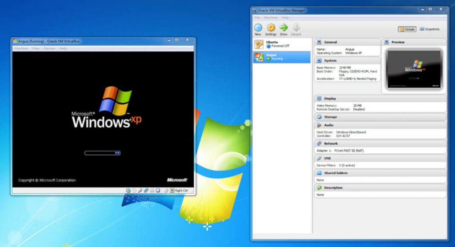Click 'Disabled' remote desktop server value
The image size is (455, 247).
coord(359,109)
